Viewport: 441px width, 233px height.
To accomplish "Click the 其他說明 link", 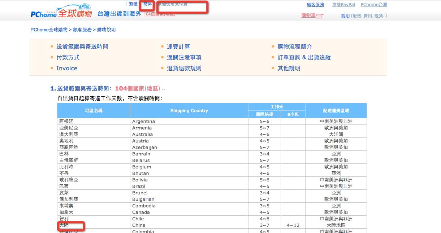I will [x=289, y=68].
